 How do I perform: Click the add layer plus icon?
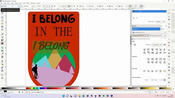pos(134,18)
